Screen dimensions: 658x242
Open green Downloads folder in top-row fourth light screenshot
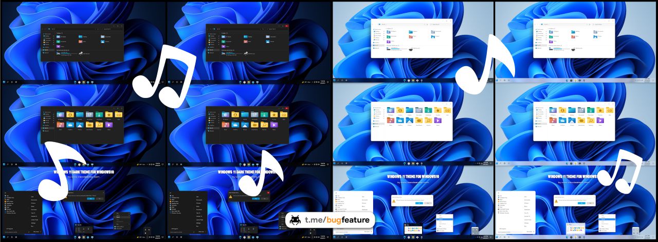(551, 37)
